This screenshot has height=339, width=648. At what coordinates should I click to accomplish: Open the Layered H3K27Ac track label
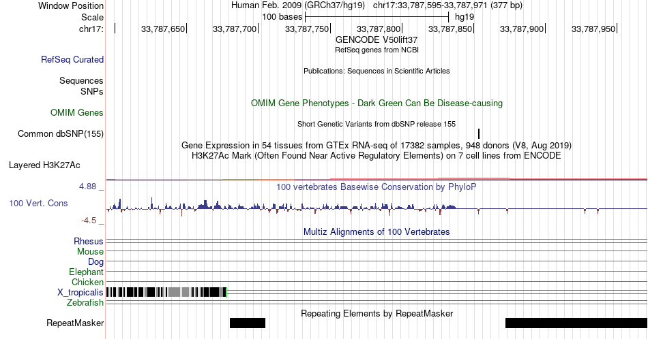44,165
